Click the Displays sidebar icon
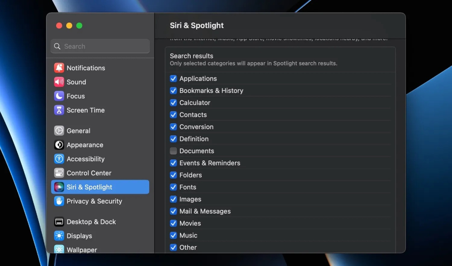The height and width of the screenshot is (266, 452). coord(59,235)
